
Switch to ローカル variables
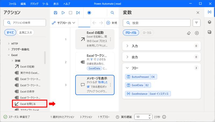147,33
